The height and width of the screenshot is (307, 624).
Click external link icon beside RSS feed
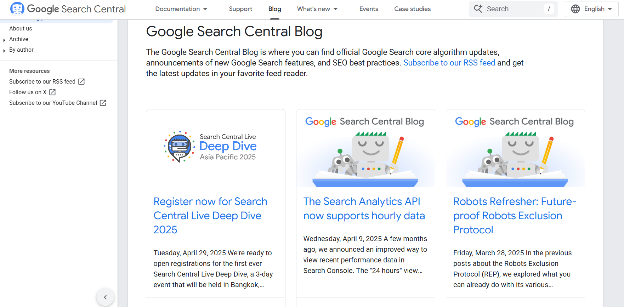(81, 81)
